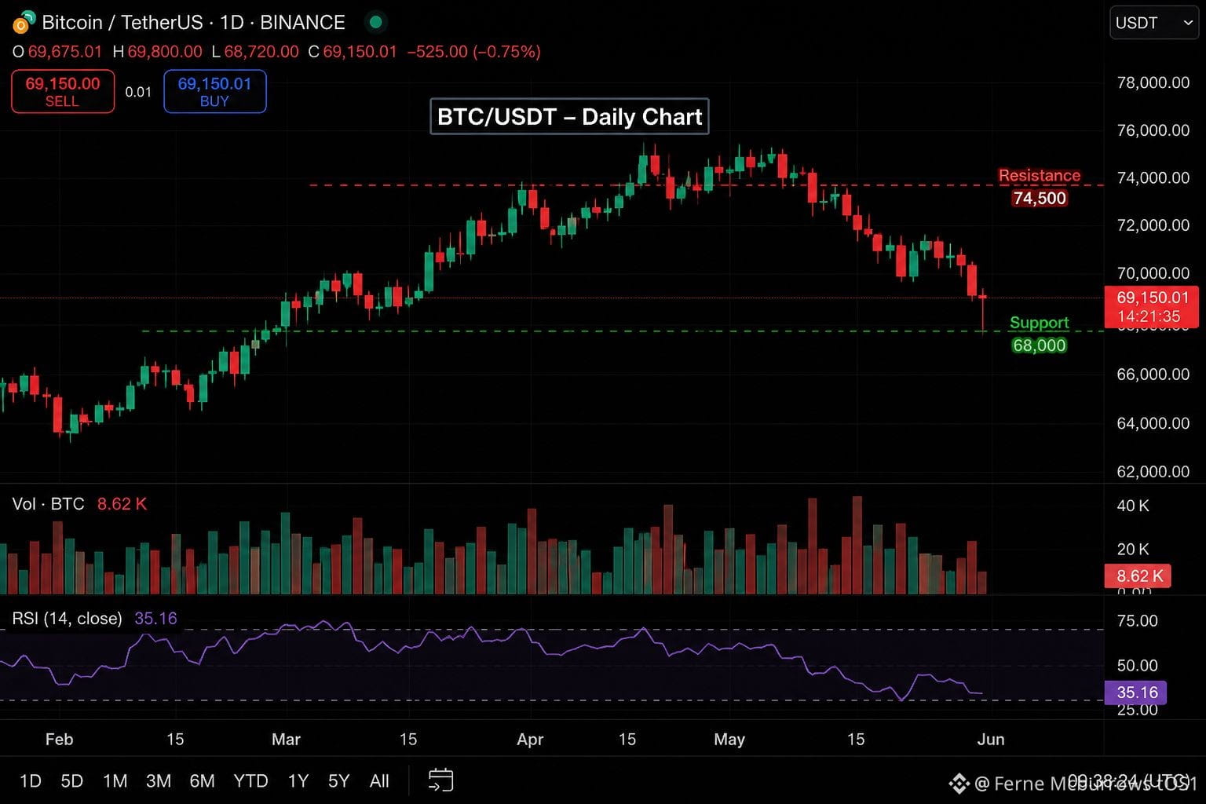Click the close value in the OHLC header
The width and height of the screenshot is (1206, 804).
click(360, 52)
